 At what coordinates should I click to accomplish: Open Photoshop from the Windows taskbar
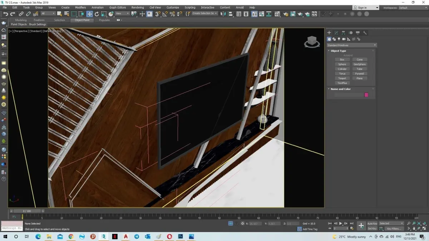pyautogui.click(x=181, y=236)
